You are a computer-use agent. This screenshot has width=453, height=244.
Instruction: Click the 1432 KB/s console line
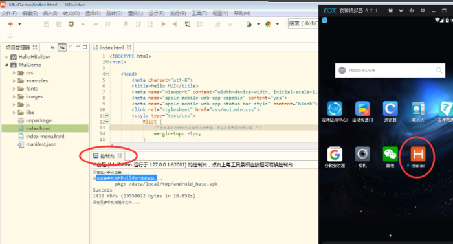[144, 196]
